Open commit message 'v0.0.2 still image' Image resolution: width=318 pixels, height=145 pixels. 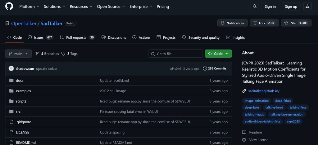[x=113, y=91]
